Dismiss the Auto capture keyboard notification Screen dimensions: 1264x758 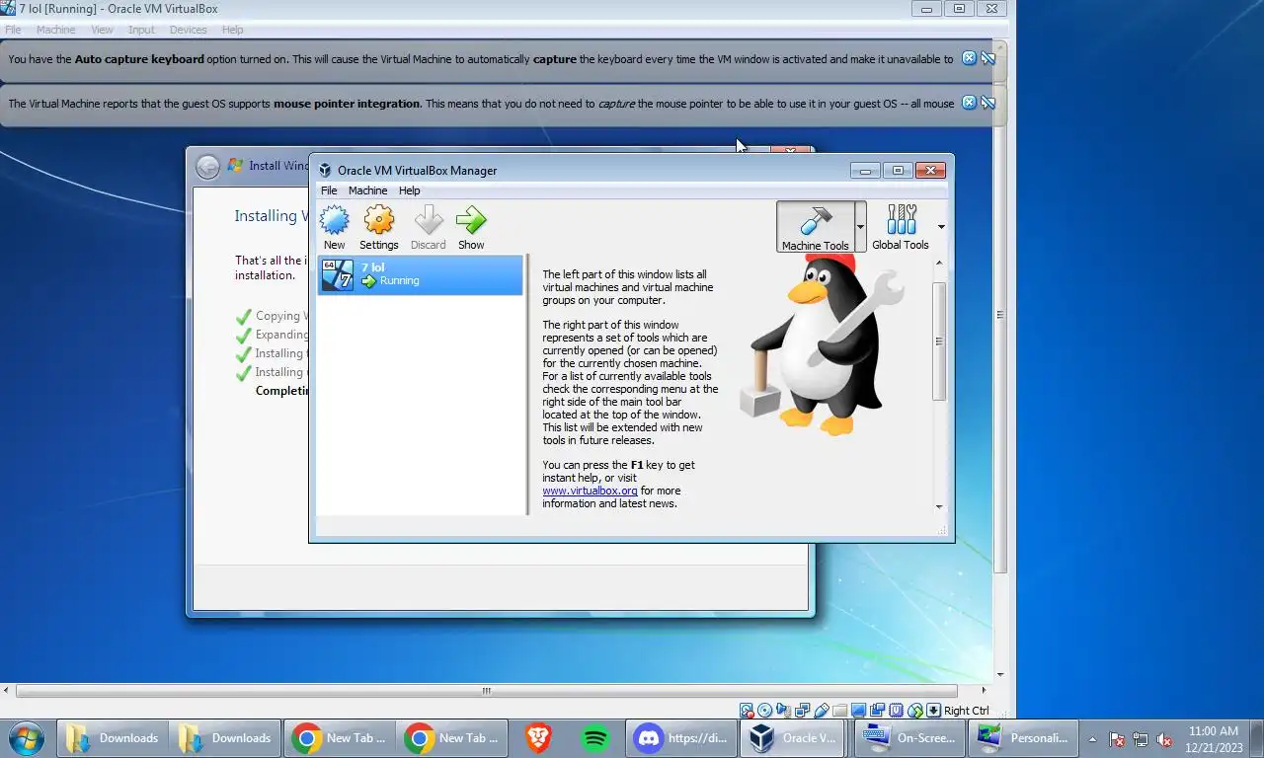[969, 58]
